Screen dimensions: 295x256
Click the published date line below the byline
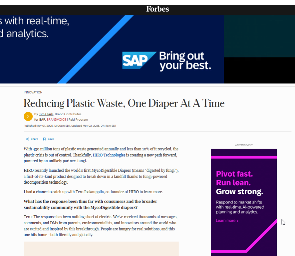pyautogui.click(x=70, y=125)
